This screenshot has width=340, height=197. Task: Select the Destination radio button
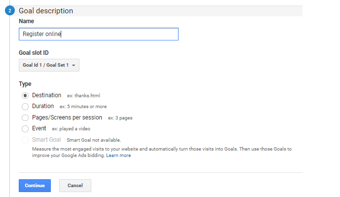click(x=25, y=95)
